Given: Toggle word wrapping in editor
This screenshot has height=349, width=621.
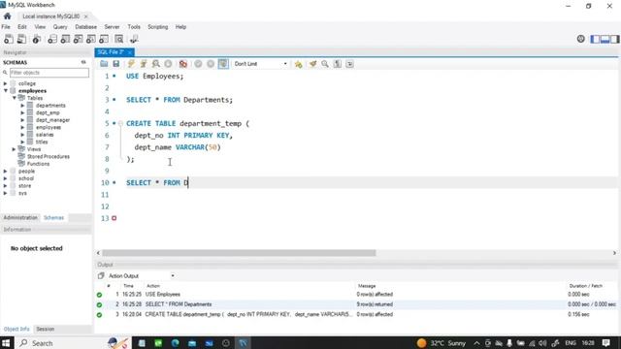Looking at the screenshot, I should pos(349,64).
